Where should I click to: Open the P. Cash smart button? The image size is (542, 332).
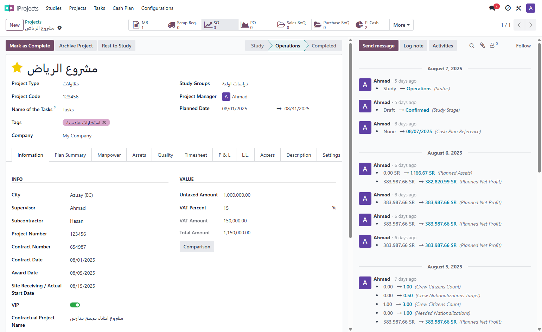coord(371,25)
